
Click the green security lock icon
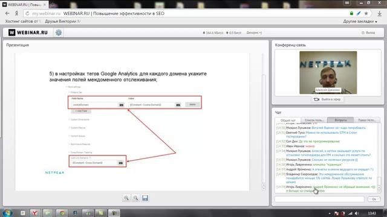click(351, 13)
